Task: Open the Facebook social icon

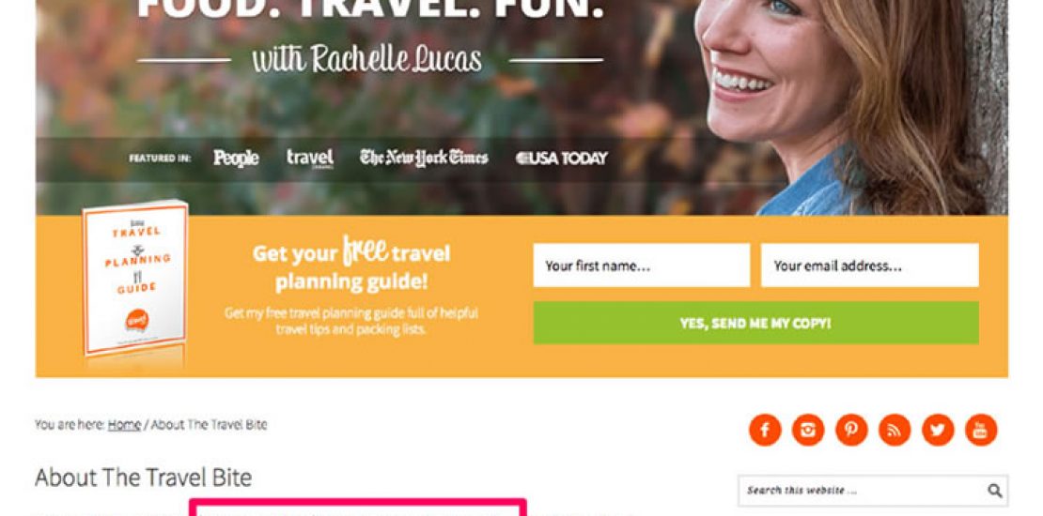Action: (x=765, y=430)
